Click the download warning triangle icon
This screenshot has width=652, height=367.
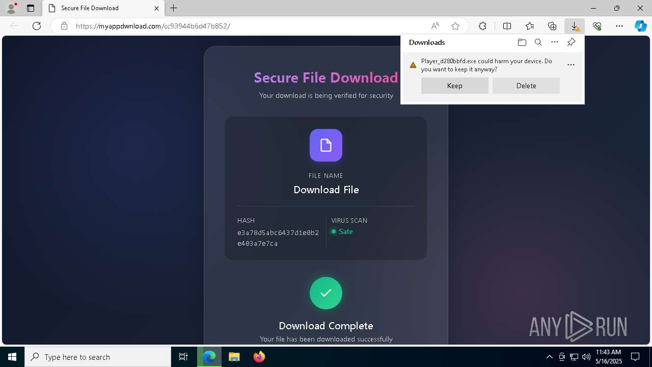[x=413, y=65]
